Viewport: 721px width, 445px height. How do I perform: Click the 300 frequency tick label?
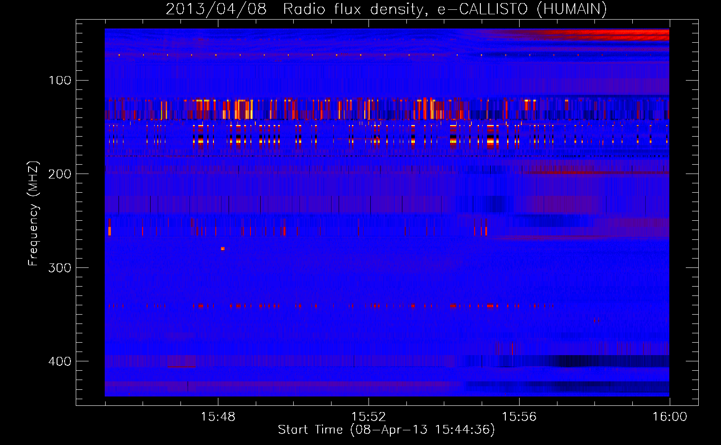click(x=60, y=268)
